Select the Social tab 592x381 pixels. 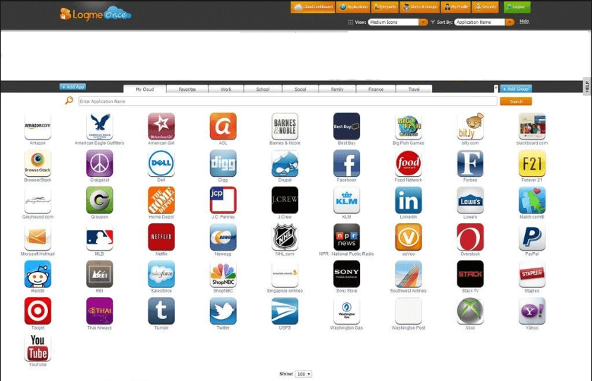tap(300, 89)
